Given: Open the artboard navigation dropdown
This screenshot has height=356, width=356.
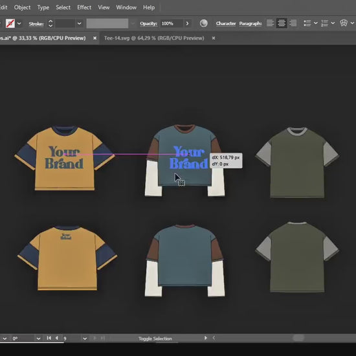Looking at the screenshot, I should point(85,339).
